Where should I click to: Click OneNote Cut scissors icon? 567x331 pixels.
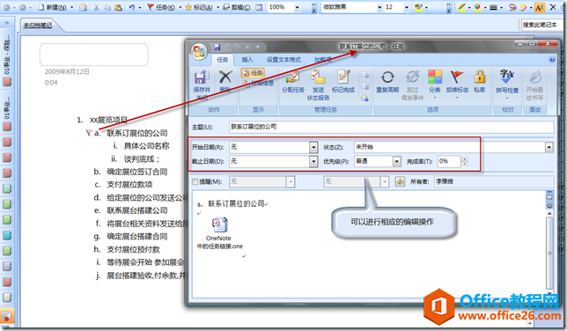coord(96,7)
